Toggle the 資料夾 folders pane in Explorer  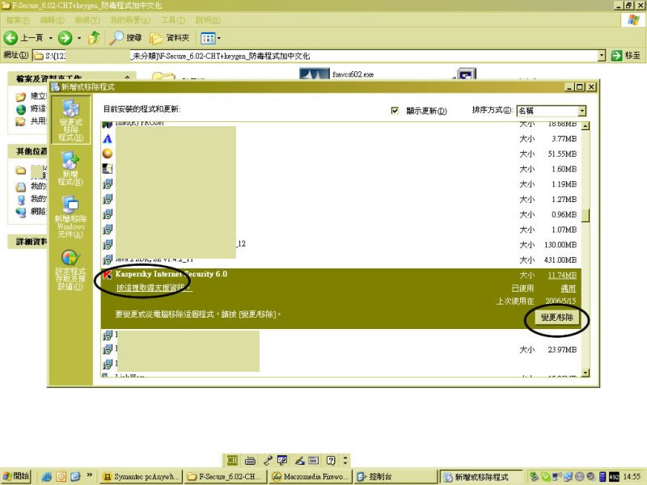click(x=170, y=38)
